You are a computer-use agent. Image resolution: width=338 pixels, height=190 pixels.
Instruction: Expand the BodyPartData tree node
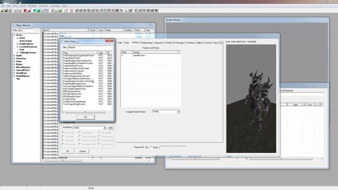pos(17,44)
